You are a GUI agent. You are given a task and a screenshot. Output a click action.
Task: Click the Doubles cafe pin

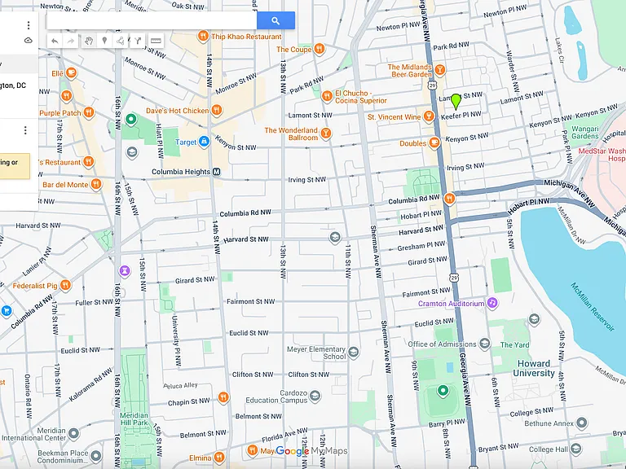point(434,142)
